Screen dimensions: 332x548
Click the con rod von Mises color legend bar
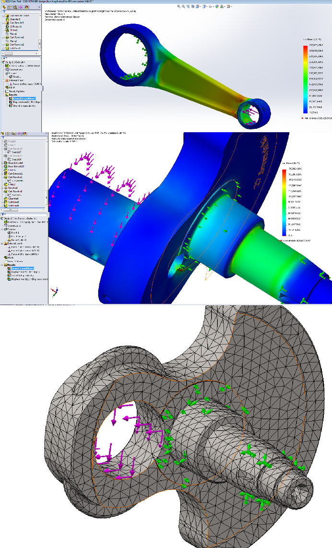pyautogui.click(x=306, y=79)
